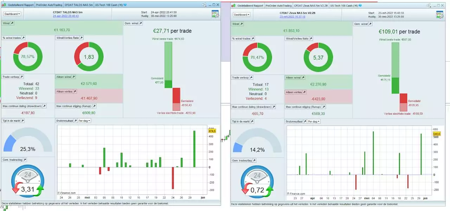The image size is (450, 211).
Task: Click the €1.853,10 profit value
Action: (x=291, y=31)
